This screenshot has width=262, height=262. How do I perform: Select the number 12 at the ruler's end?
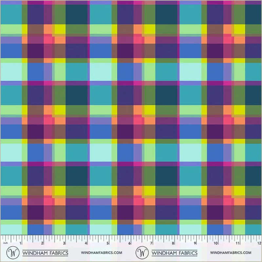click(x=258, y=243)
